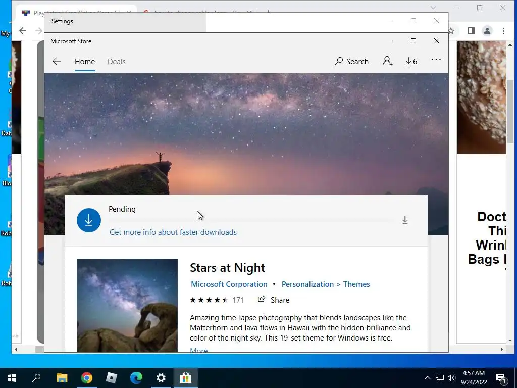517x388 pixels.
Task: Open the network status tray icon
Action: [440, 378]
